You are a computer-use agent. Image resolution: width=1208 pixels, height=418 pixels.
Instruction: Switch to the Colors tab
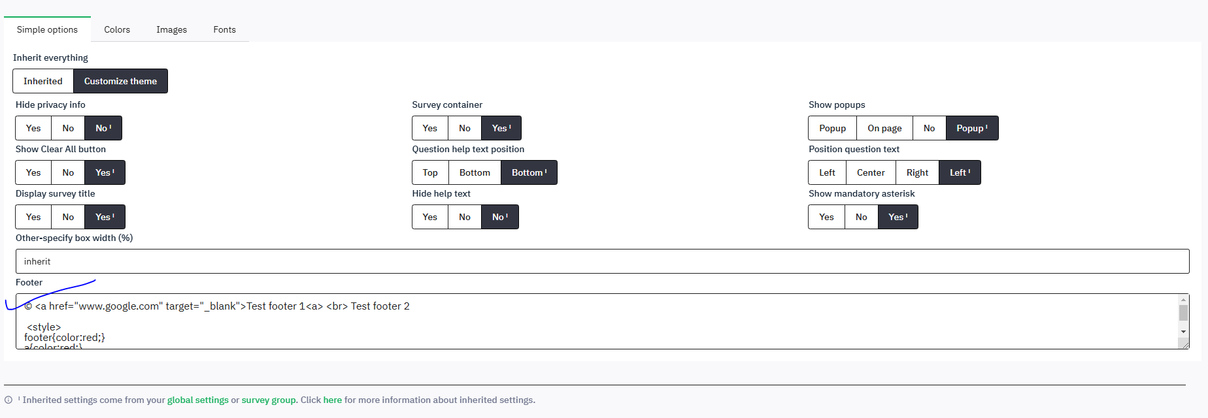coord(117,29)
